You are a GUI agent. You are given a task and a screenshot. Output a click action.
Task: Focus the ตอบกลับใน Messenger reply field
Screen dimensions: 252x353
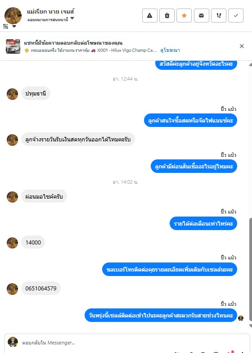(x=135, y=343)
